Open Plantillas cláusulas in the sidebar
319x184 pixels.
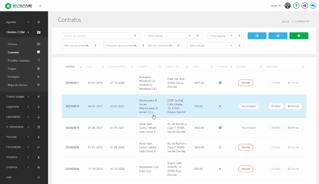tap(19, 60)
